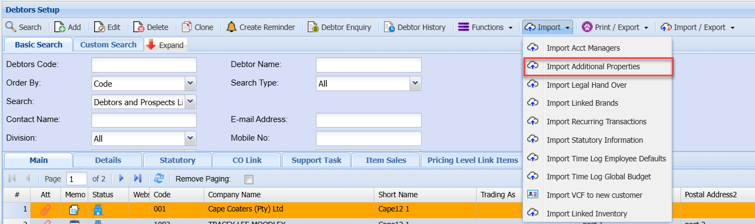Image resolution: width=755 pixels, height=224 pixels.
Task: Switch to the Custom Search tab
Action: click(x=108, y=45)
